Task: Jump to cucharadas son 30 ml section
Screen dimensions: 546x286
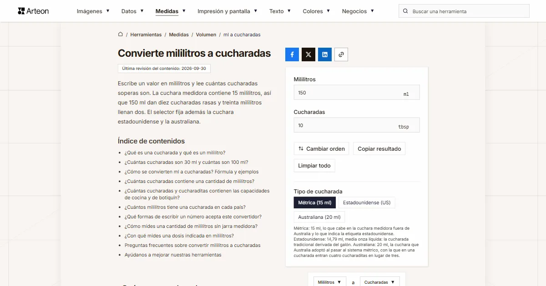Action: (186, 162)
